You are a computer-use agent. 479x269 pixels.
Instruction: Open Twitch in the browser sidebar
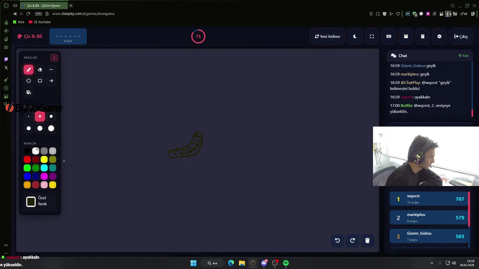pos(6,59)
